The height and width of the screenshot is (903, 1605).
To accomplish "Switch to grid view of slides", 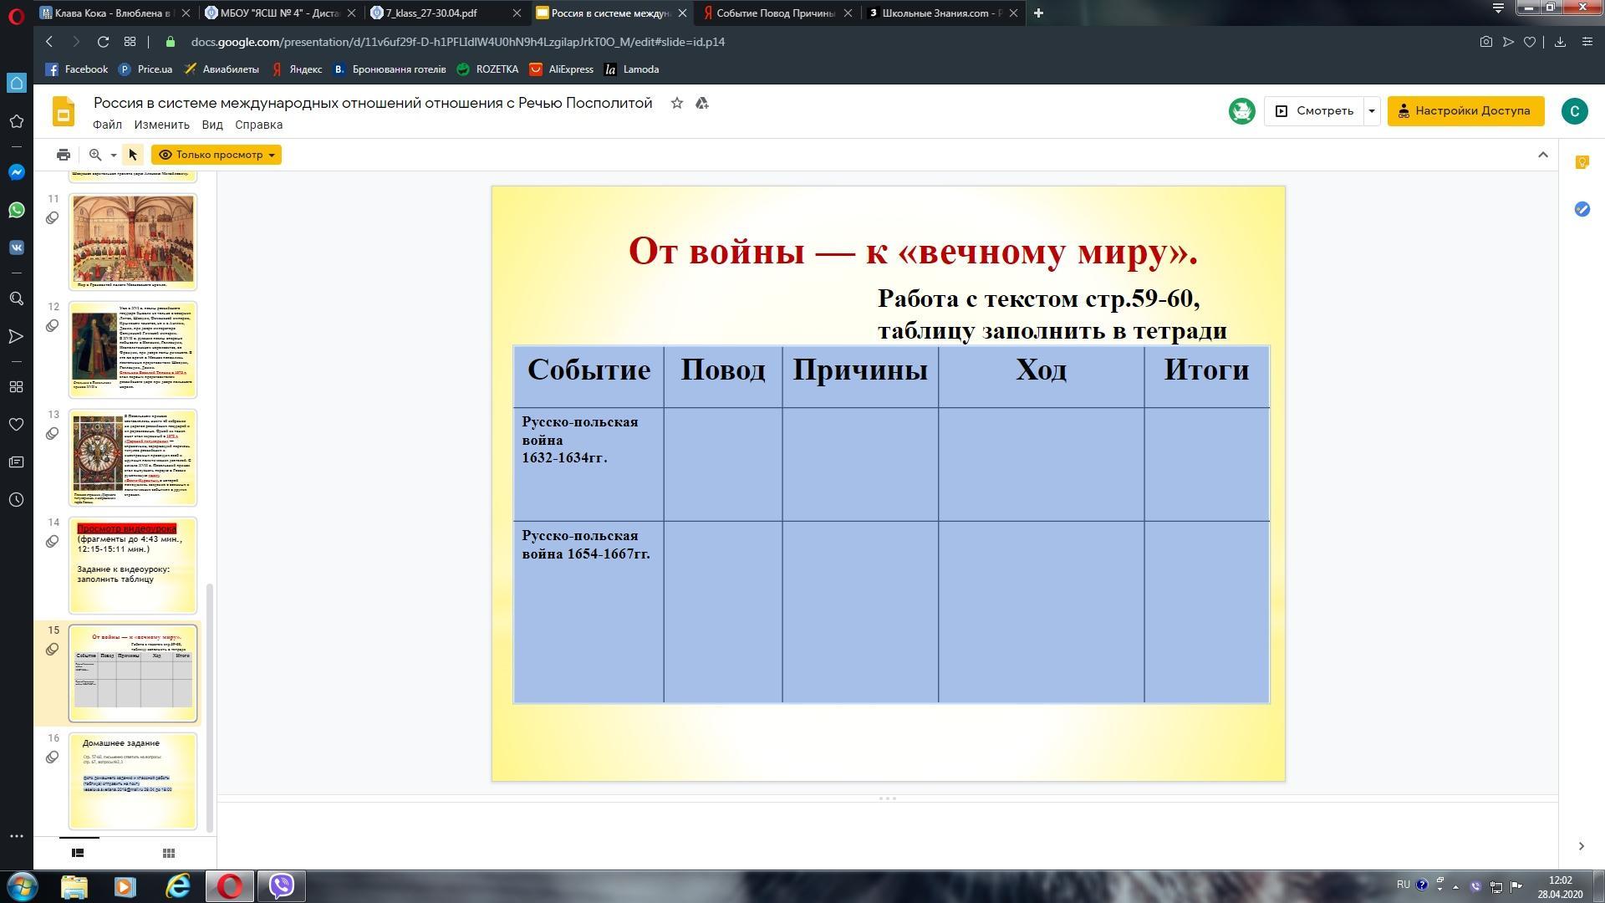I will click(168, 853).
